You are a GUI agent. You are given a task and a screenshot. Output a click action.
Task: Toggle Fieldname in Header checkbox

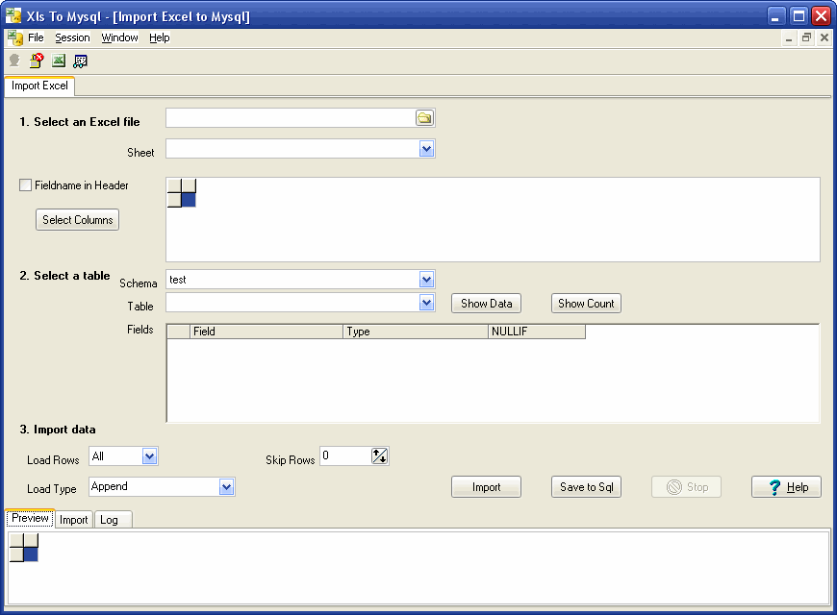25,185
